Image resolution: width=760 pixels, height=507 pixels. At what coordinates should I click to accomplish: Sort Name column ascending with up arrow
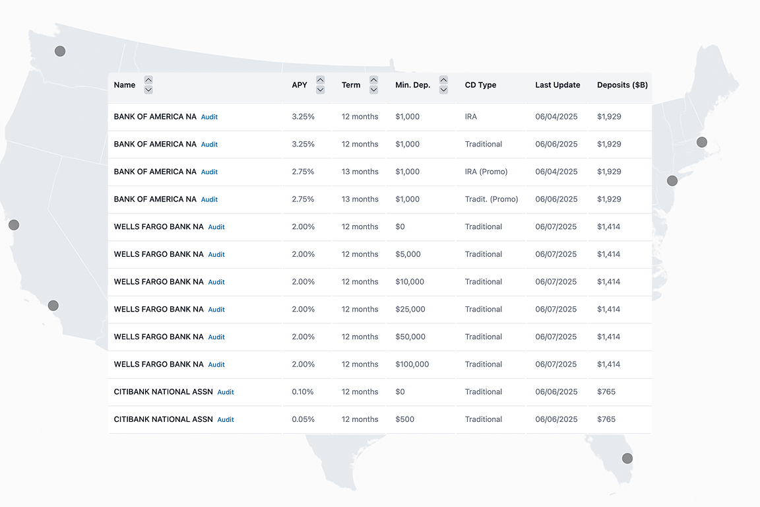148,80
